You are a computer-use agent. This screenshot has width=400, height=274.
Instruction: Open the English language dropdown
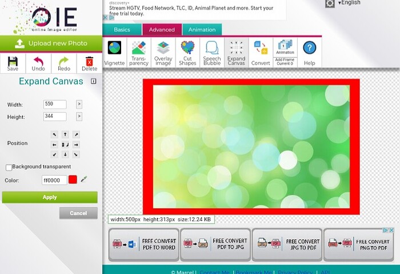(x=349, y=3)
